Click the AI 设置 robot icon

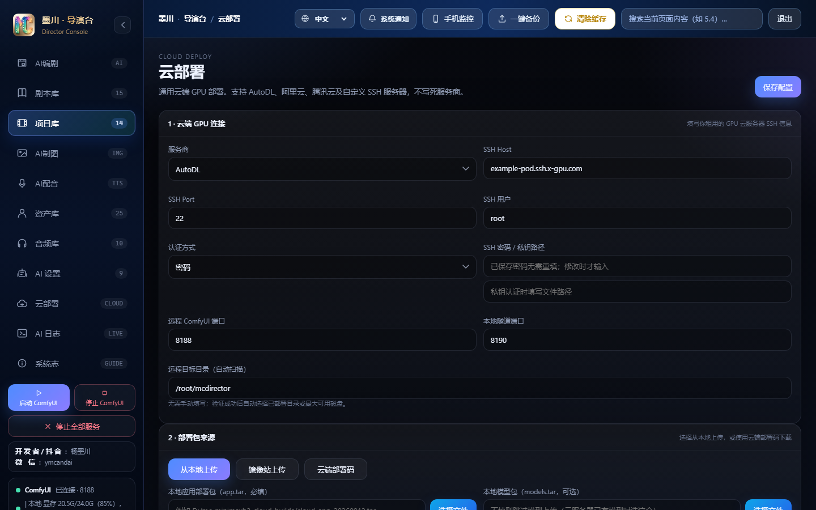(22, 273)
